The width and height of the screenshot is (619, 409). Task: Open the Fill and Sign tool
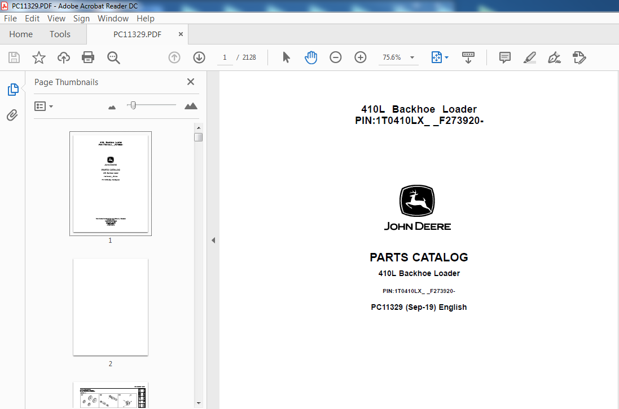click(x=554, y=57)
